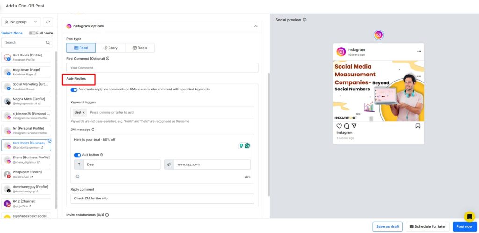Image resolution: width=479 pixels, height=233 pixels.
Task: Click the heart like icon in preview
Action: (339, 126)
